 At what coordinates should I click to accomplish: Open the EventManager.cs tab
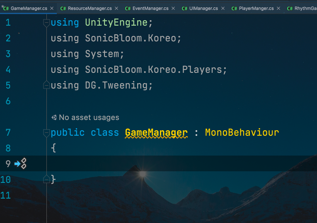[x=150, y=8]
